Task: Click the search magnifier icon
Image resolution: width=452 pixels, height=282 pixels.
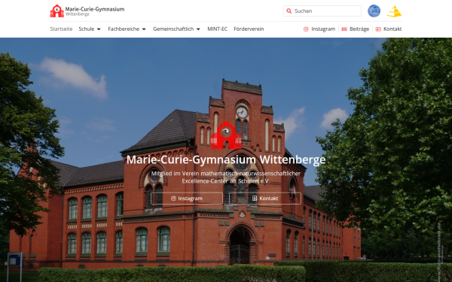Action: (x=289, y=11)
